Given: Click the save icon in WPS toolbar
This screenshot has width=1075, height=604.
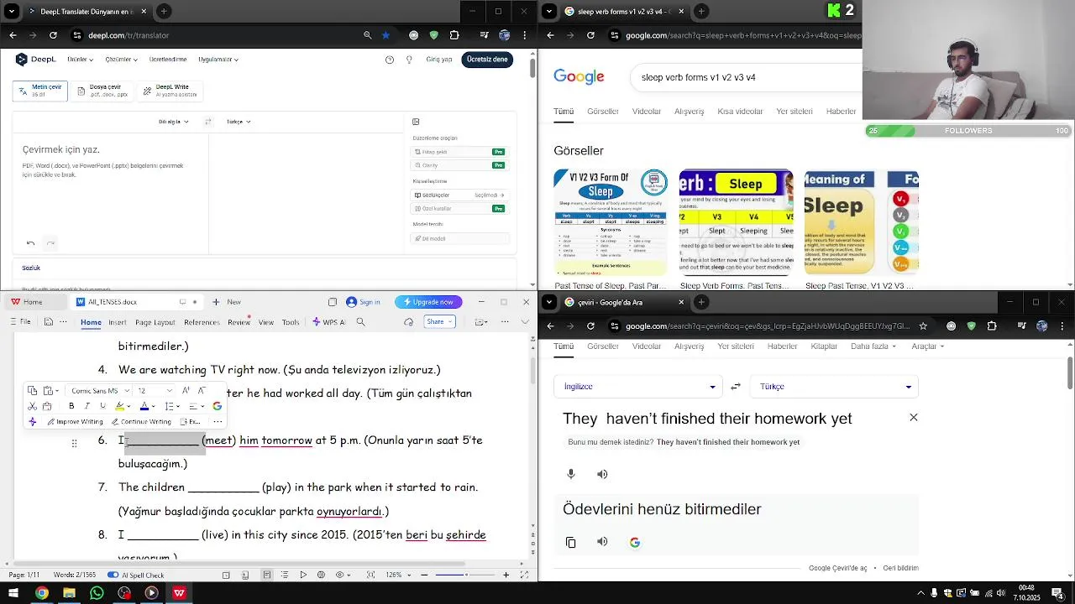Looking at the screenshot, I should pos(49,322).
